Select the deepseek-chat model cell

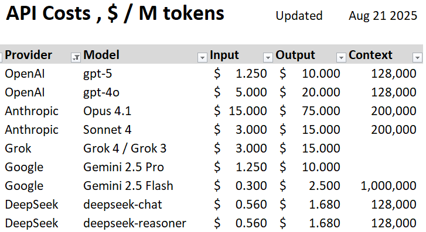pos(122,205)
